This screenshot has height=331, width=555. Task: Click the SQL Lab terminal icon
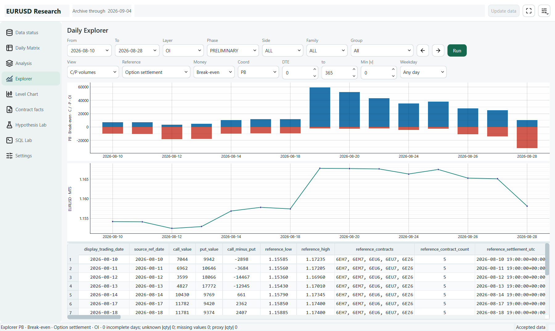pos(10,140)
